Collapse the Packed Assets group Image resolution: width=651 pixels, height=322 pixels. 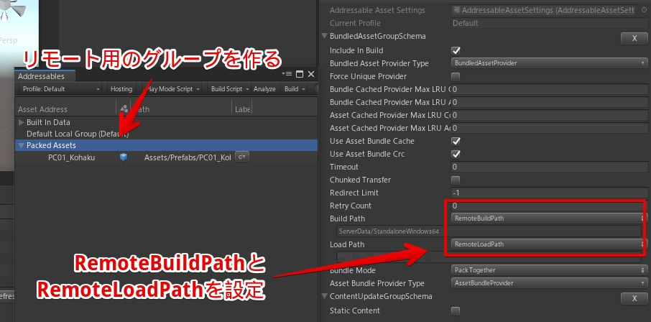tap(21, 145)
